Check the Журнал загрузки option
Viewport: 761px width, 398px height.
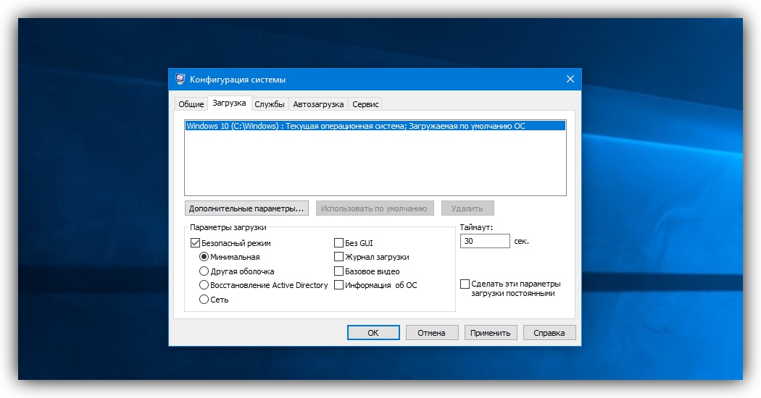tap(338, 257)
